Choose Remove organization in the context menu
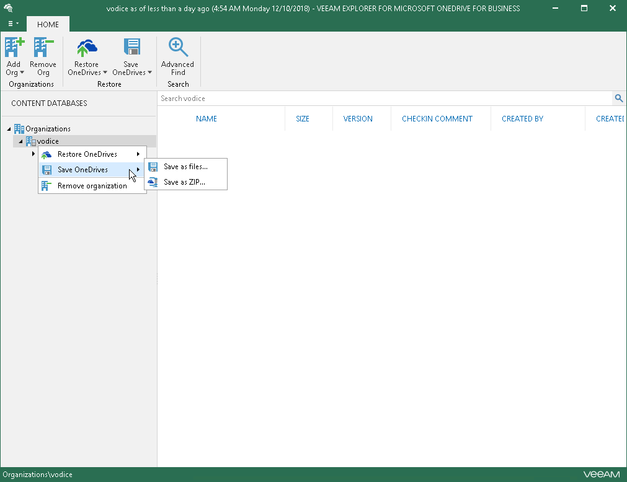Screen dimensions: 627x482 (92, 186)
